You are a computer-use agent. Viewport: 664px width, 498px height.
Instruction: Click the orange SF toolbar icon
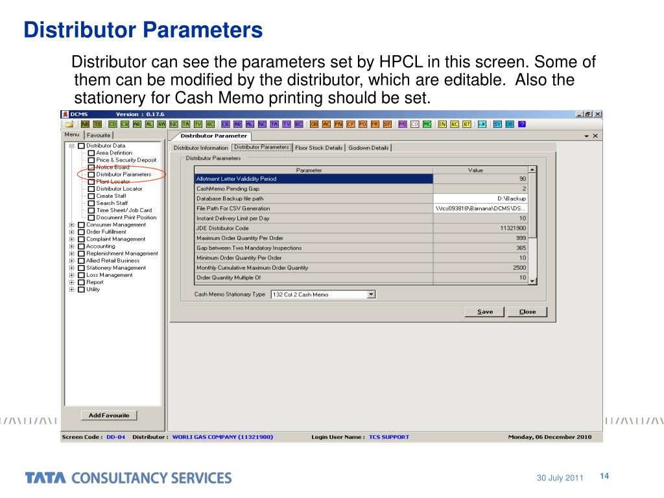pos(388,124)
